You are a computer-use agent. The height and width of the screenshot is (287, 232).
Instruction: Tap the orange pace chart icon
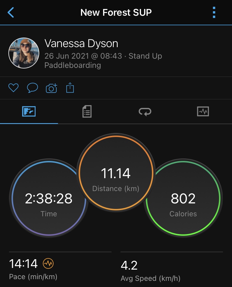point(48,264)
